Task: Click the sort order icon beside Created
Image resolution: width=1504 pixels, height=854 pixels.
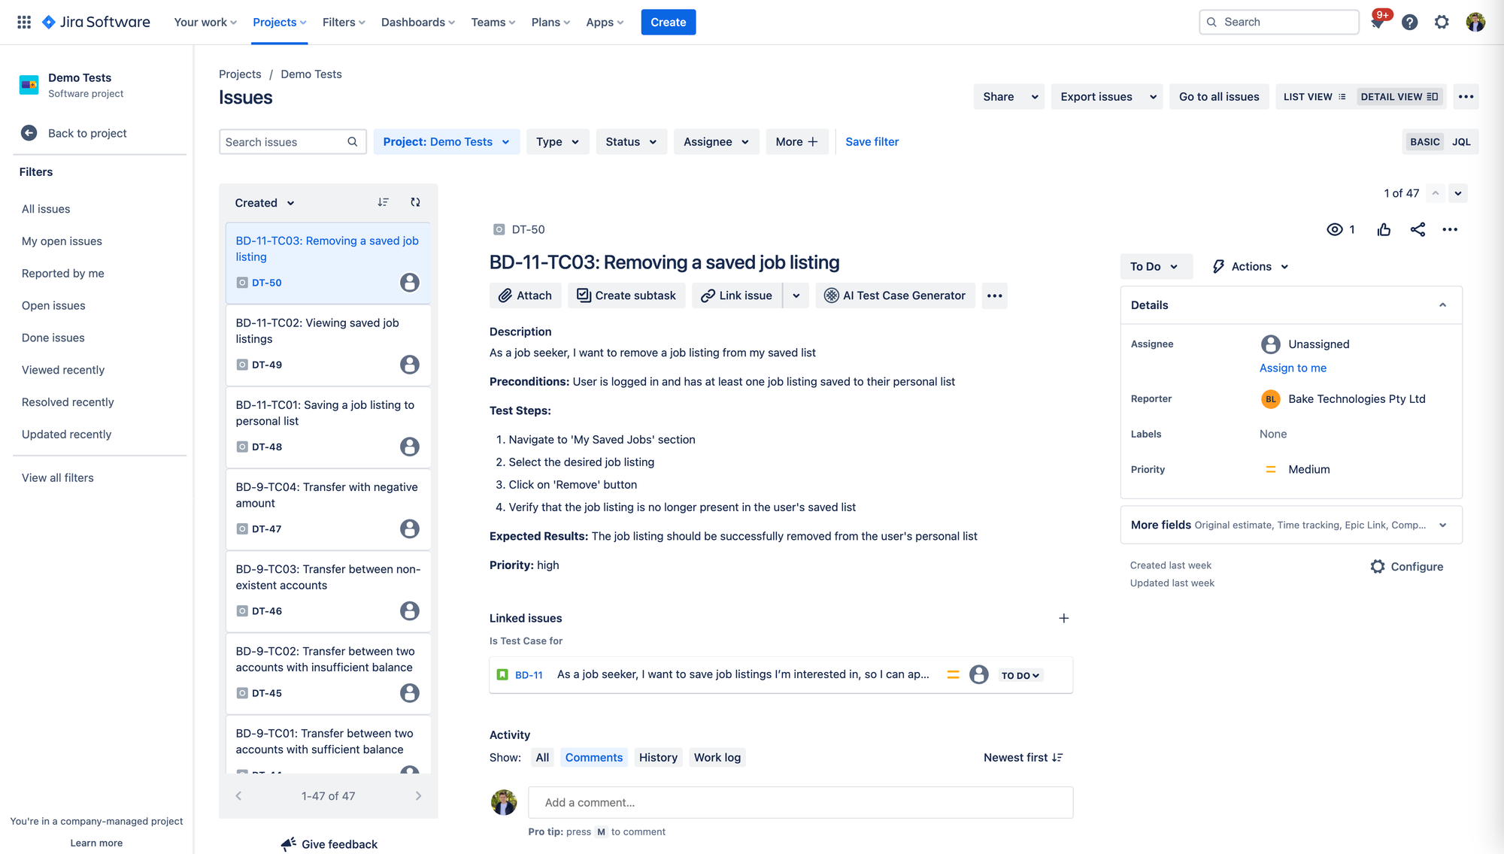Action: click(x=383, y=202)
